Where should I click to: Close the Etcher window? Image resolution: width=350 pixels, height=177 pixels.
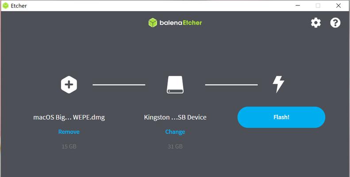click(338, 6)
